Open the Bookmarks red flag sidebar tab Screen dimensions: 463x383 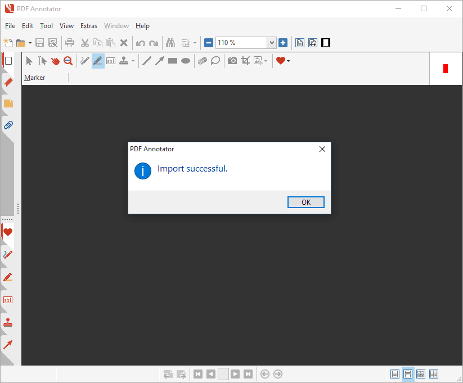click(8, 82)
